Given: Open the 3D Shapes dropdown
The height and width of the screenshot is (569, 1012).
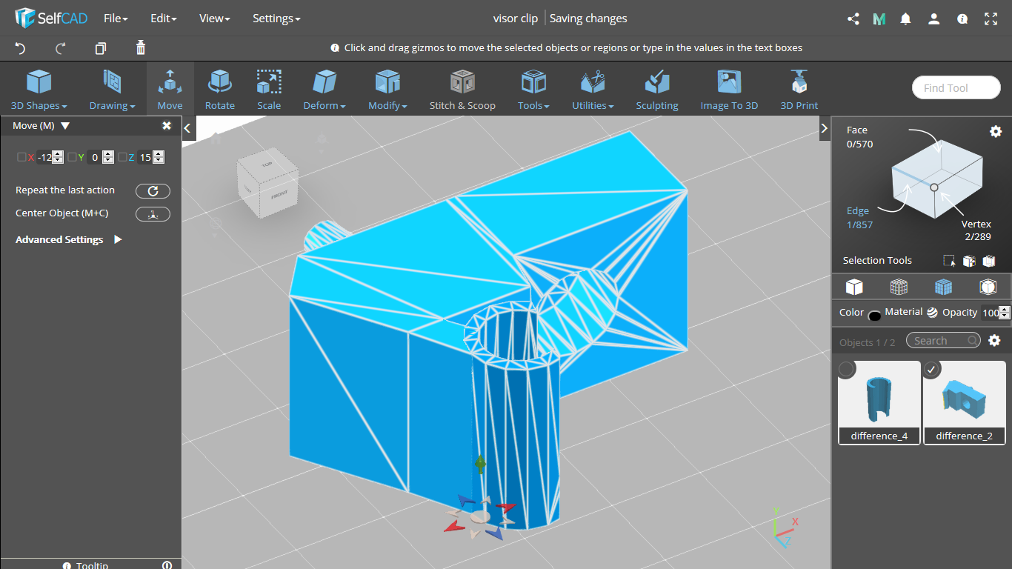Looking at the screenshot, I should pyautogui.click(x=39, y=89).
